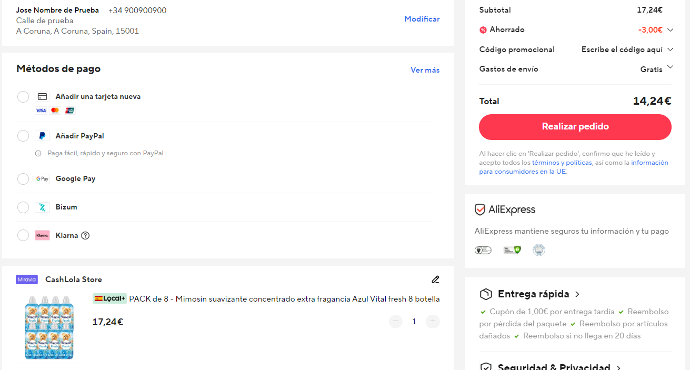Open the 'PACK de 8 - Mimosín' product title
The width and height of the screenshot is (690, 370).
(284, 299)
